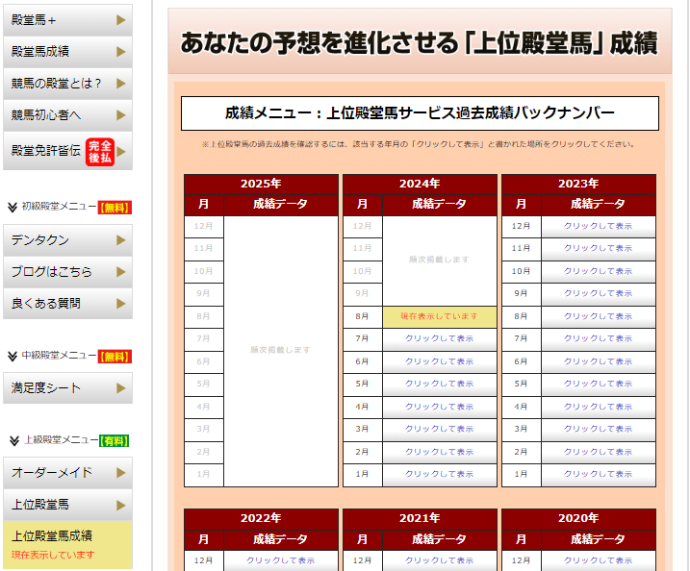Click the arrow icon on デンタクン
690x571 pixels.
[120, 240]
